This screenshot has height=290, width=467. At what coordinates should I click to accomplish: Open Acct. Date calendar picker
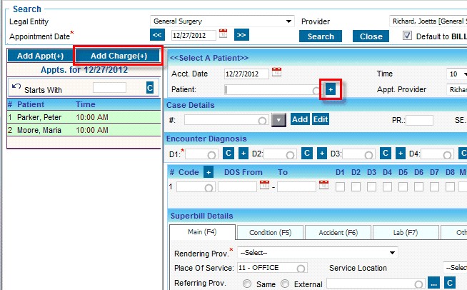(x=277, y=72)
